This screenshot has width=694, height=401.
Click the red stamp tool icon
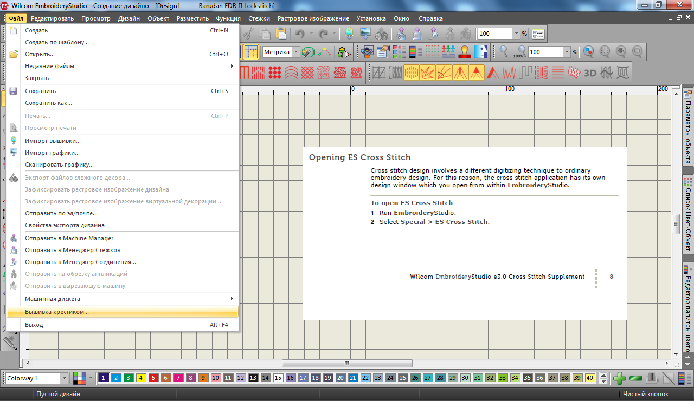pos(464,52)
